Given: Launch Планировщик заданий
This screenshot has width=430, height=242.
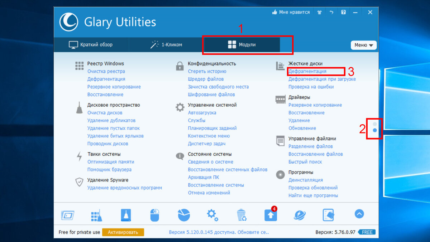Looking at the screenshot, I should tap(212, 128).
